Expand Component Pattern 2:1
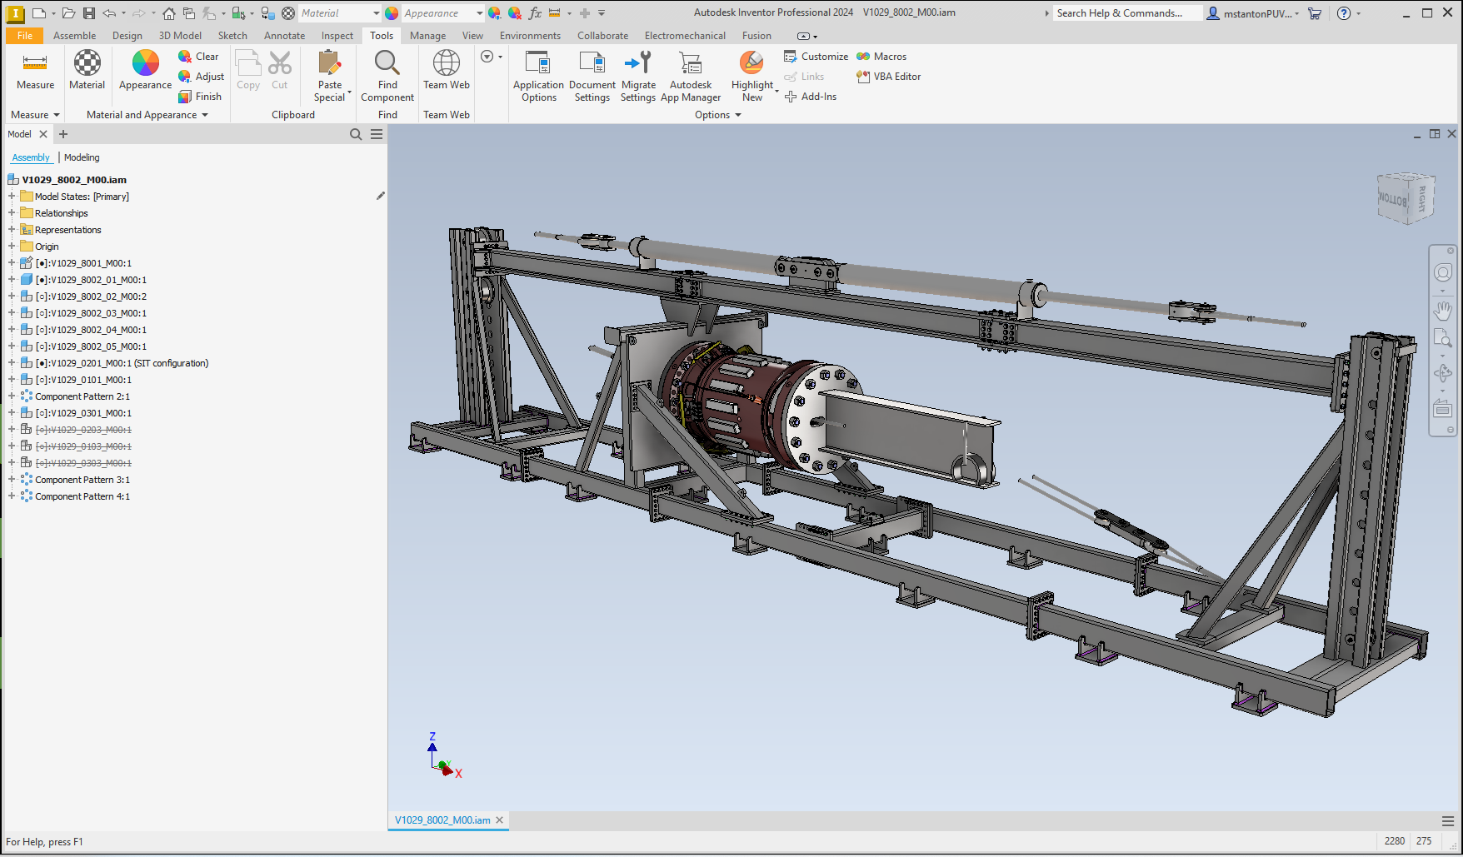The height and width of the screenshot is (857, 1463). tap(12, 396)
